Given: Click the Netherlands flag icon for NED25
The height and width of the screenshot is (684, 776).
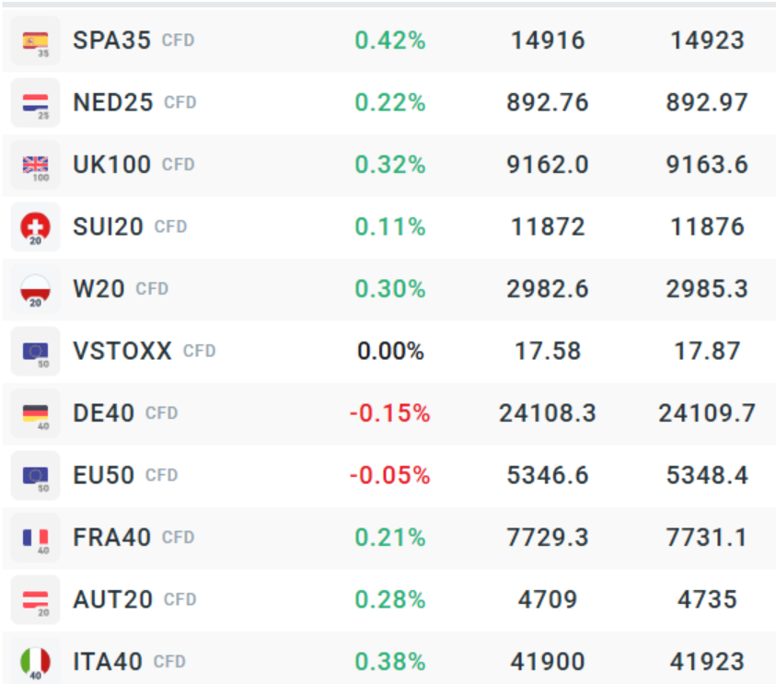Looking at the screenshot, I should [x=35, y=103].
